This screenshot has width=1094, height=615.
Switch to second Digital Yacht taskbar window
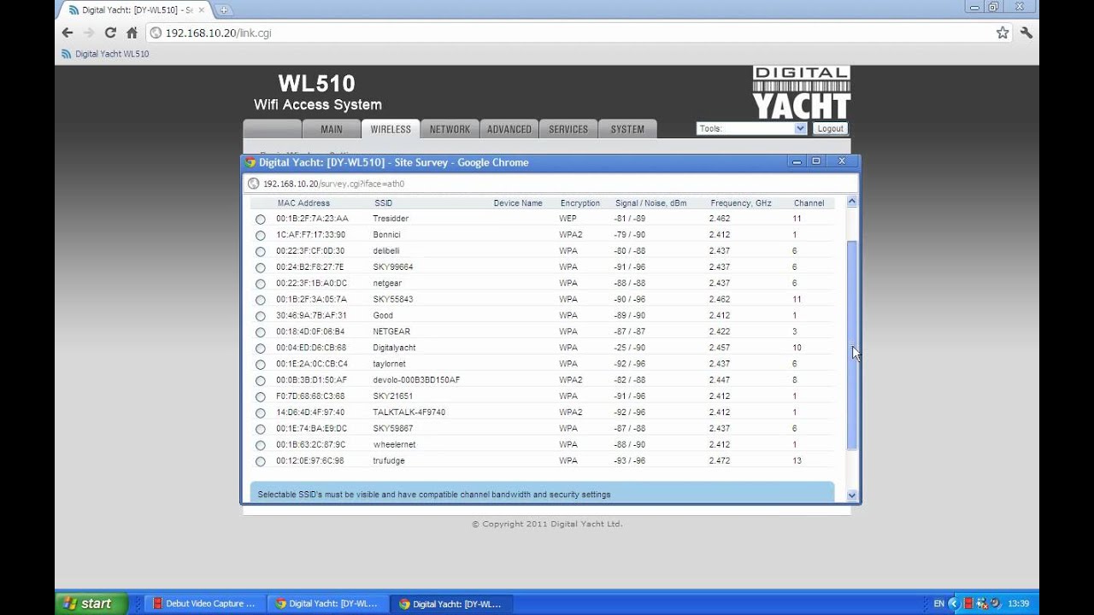[x=451, y=603]
